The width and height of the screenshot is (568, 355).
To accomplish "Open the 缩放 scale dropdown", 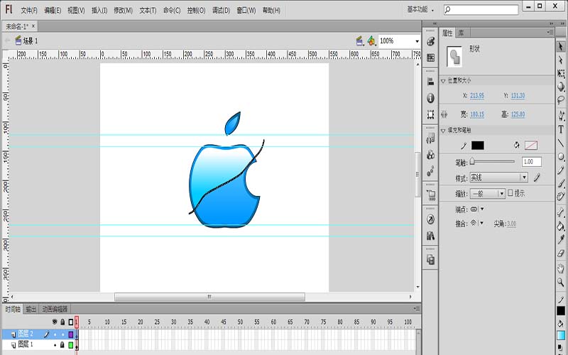I will 487,193.
